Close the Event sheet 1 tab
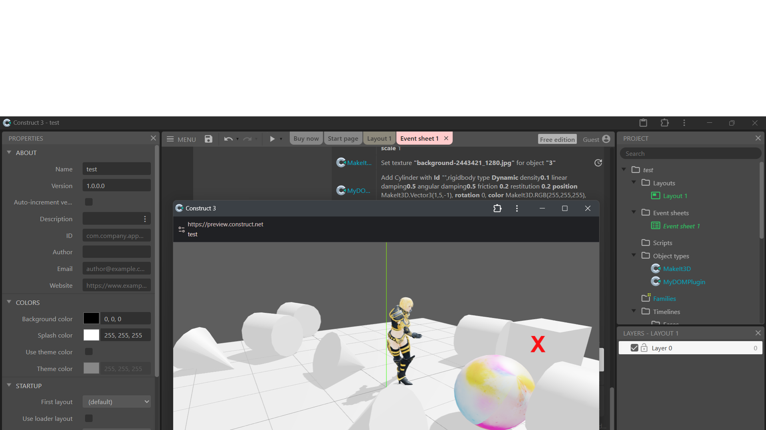The height and width of the screenshot is (430, 766). point(446,138)
